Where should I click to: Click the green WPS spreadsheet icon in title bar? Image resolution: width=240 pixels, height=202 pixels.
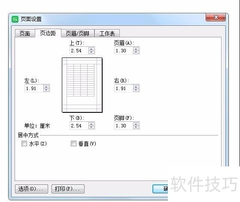click(x=15, y=19)
